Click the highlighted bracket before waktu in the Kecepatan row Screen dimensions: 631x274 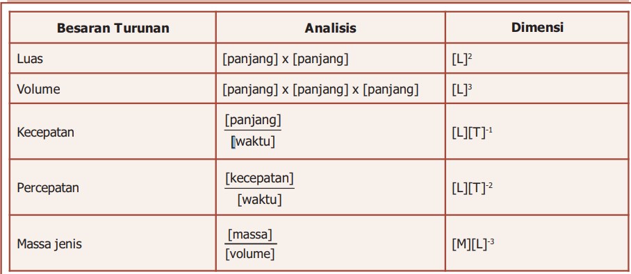click(233, 142)
